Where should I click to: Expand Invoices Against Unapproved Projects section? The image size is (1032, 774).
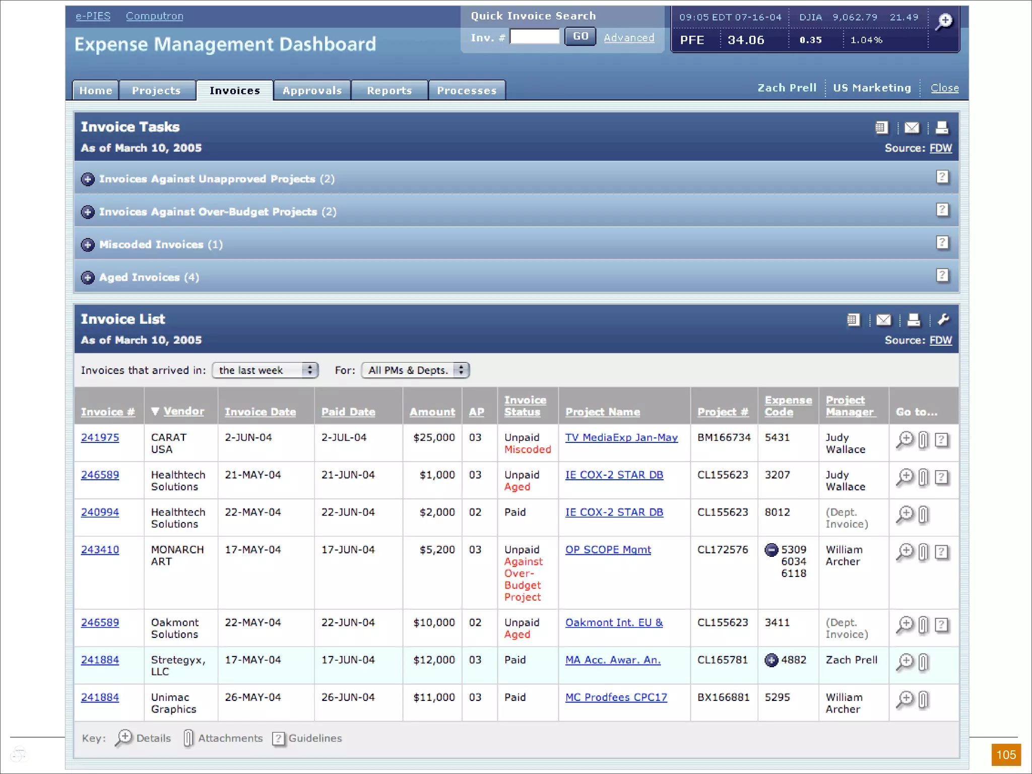click(88, 179)
